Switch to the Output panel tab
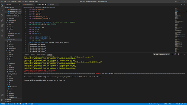Image resolution: width=187 pixels, height=105 pixels. coord(33,54)
